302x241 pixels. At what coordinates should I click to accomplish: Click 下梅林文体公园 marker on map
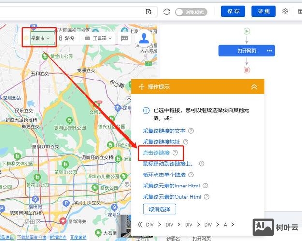pyautogui.click(x=17, y=156)
